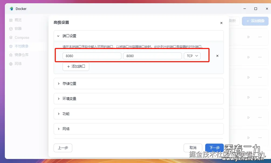Open the more options menu in the sixth image row
This screenshot has width=271, height=163.
[x=260, y=138]
